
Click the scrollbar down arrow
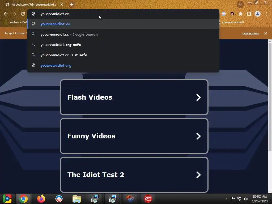[270, 191]
